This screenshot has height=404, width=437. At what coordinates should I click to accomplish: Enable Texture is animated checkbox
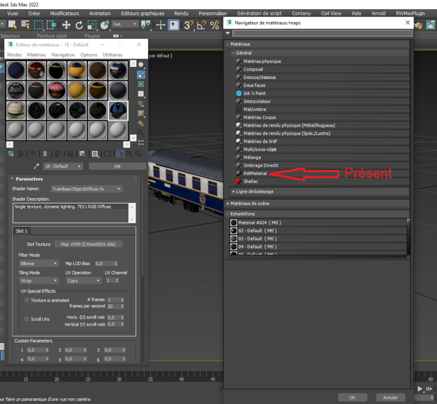(27, 300)
